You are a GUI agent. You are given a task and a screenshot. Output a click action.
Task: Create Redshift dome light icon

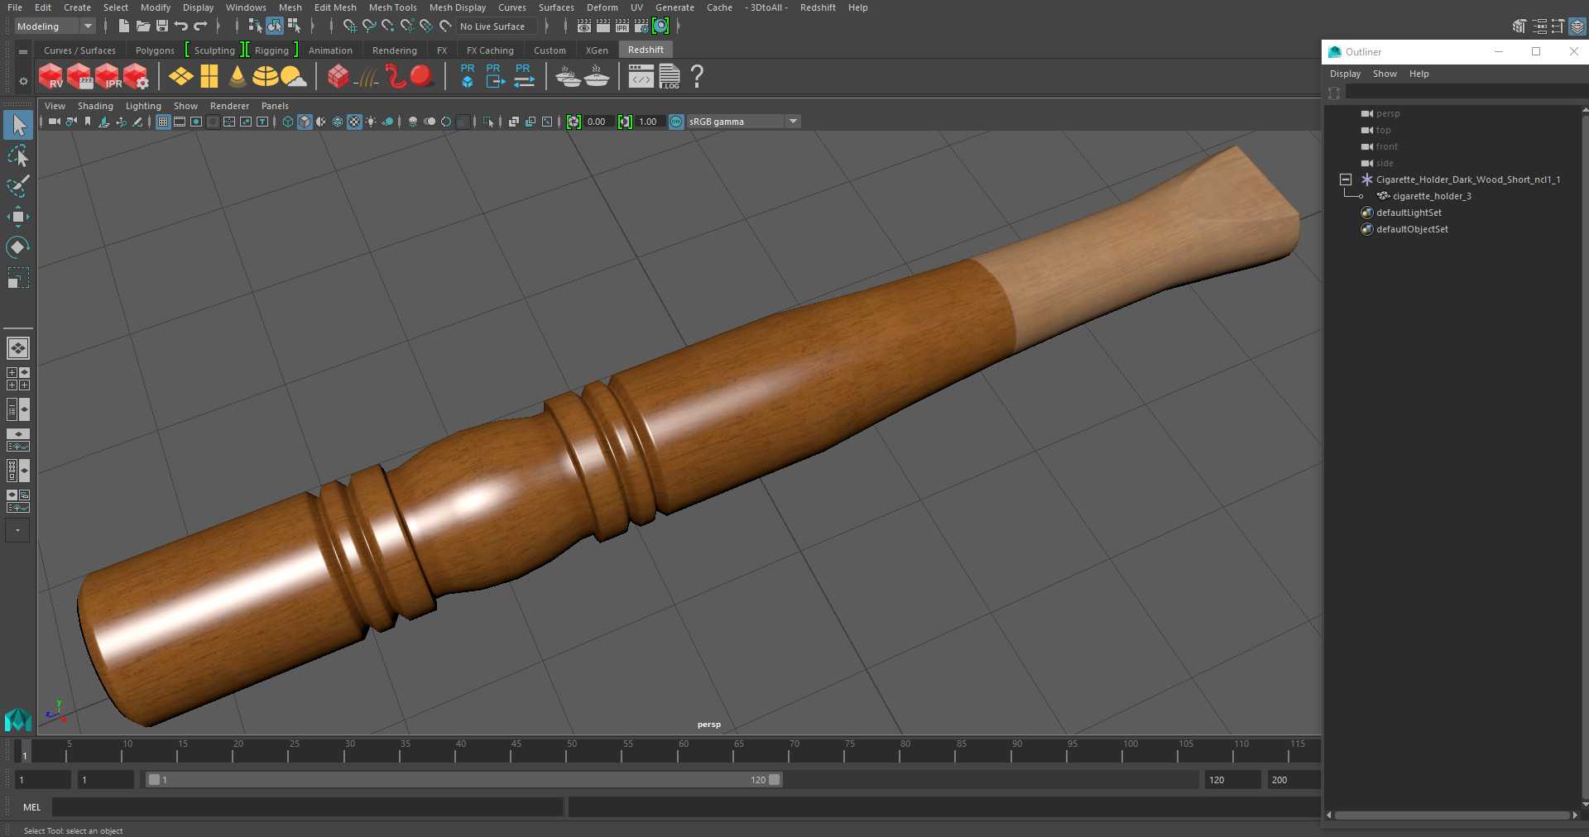265,77
